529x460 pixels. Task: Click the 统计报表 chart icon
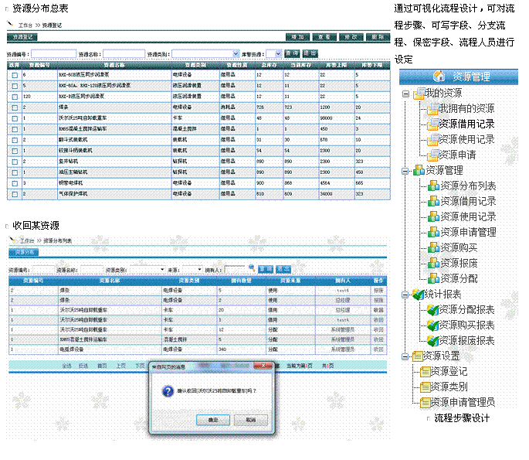pyautogui.click(x=419, y=295)
